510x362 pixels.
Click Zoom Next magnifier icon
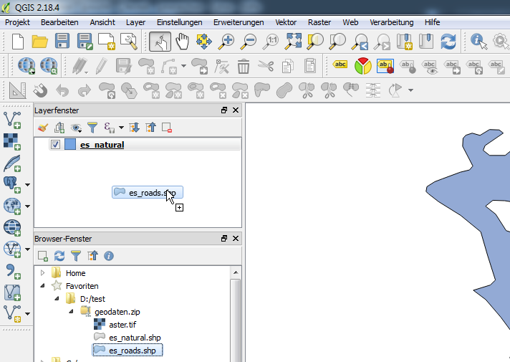point(382,42)
